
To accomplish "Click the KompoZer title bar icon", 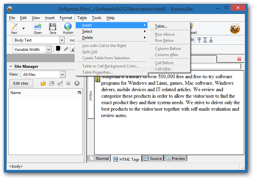I will click(x=10, y=9).
